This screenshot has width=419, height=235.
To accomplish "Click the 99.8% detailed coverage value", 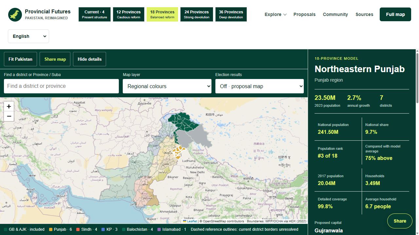I will (x=325, y=206).
